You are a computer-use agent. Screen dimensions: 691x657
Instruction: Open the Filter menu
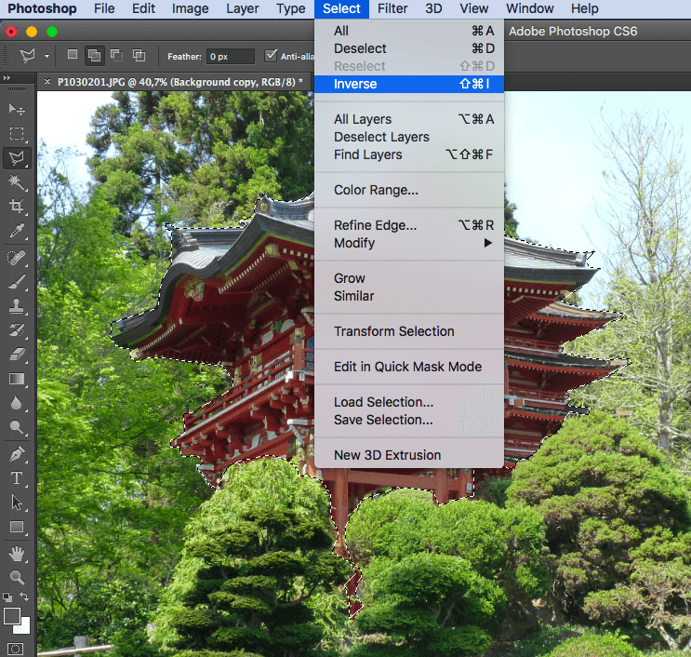(392, 9)
